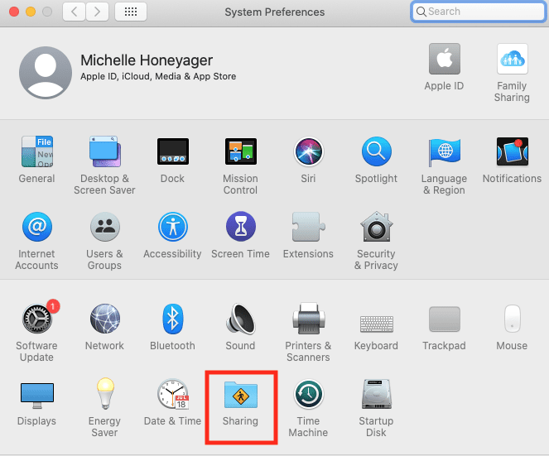Click the back navigation arrow

tap(75, 12)
